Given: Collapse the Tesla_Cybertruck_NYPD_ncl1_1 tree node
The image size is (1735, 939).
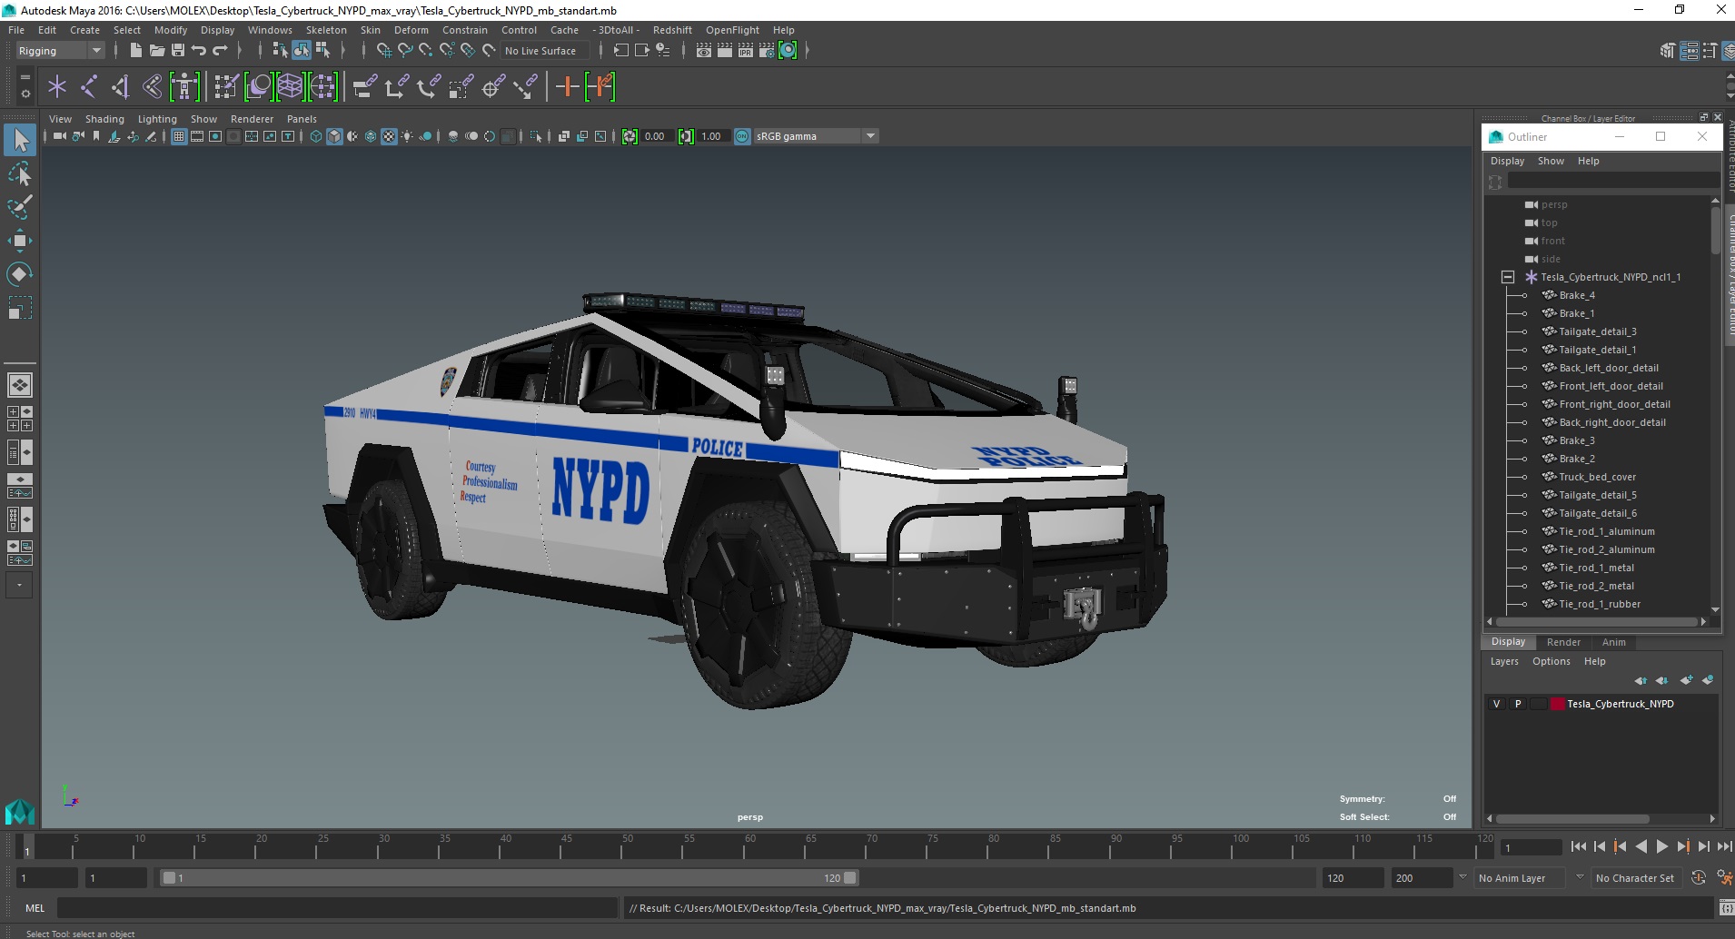Looking at the screenshot, I should (1508, 277).
